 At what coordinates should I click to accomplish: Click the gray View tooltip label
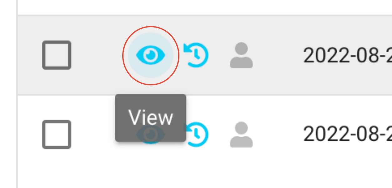pos(151,118)
